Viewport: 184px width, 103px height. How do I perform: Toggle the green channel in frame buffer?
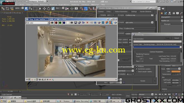click(x=60, y=23)
